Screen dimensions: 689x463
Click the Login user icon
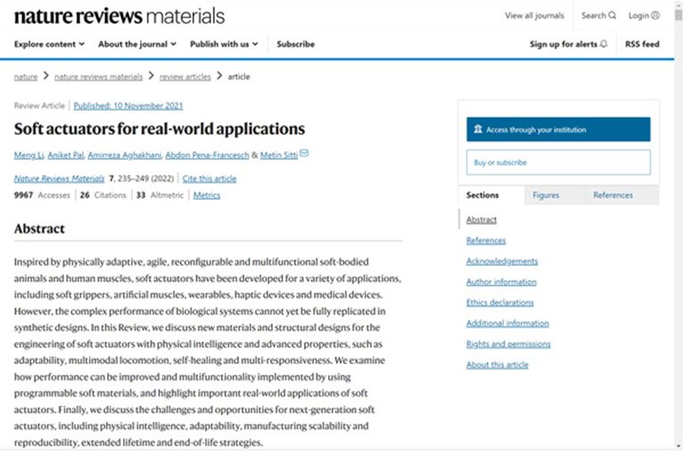(x=655, y=15)
